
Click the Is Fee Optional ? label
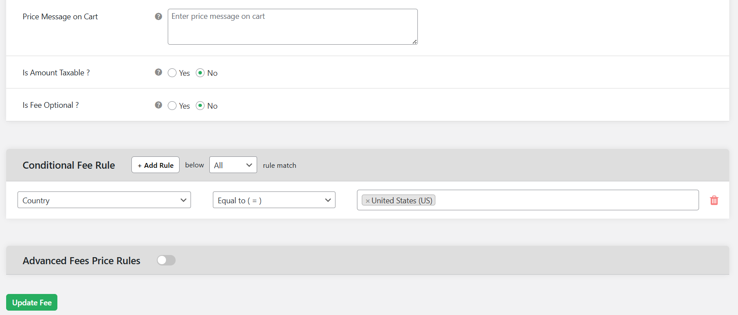51,105
